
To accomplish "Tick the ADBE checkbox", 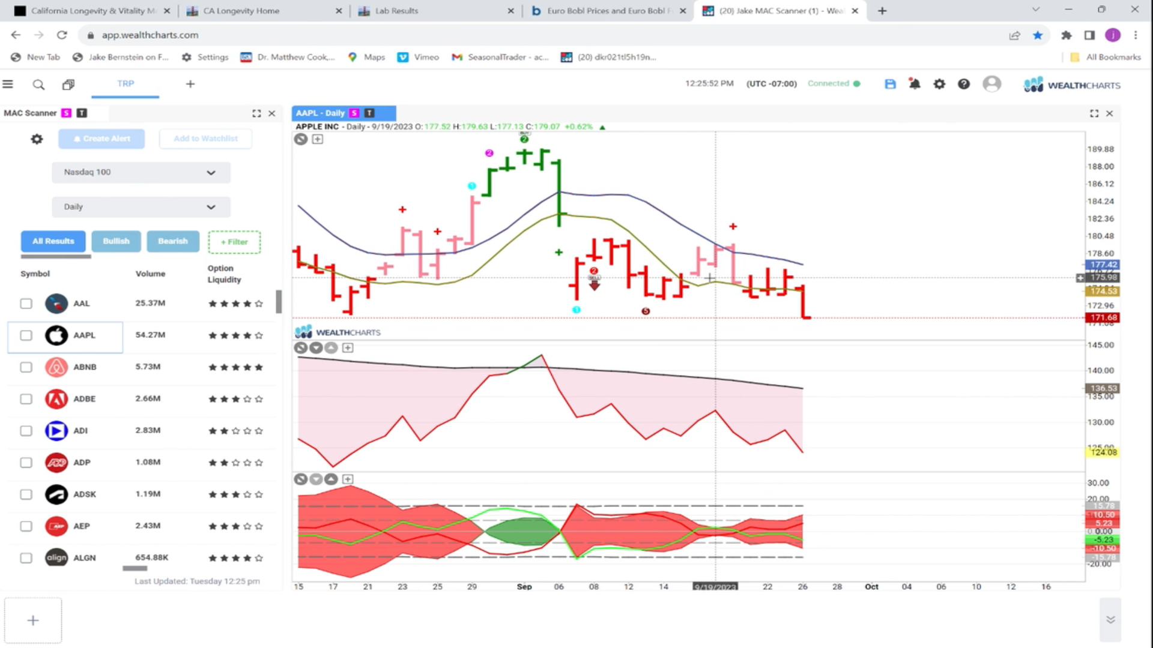I will pos(26,399).
